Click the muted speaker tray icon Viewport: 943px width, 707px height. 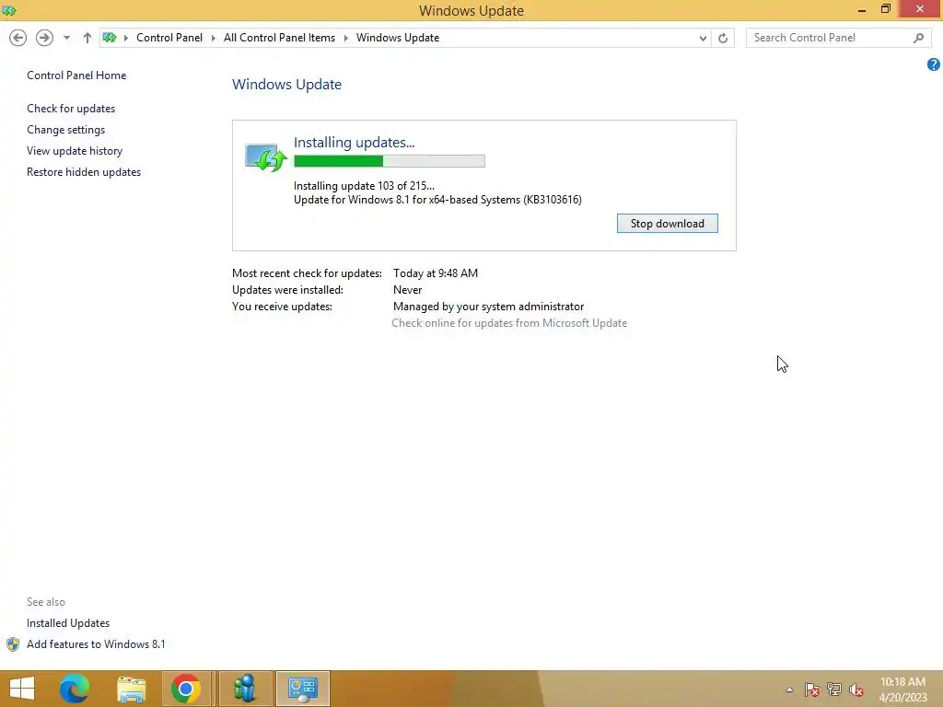(856, 690)
